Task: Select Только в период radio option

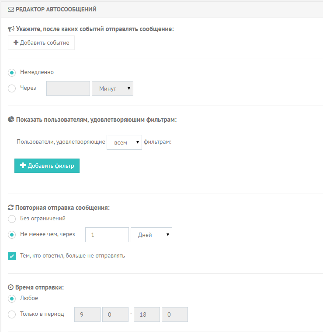Action: (x=12, y=314)
